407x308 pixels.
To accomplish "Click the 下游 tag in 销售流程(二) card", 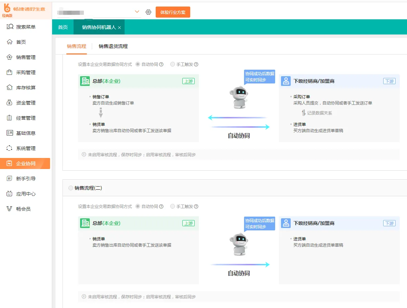I will [x=389, y=223].
